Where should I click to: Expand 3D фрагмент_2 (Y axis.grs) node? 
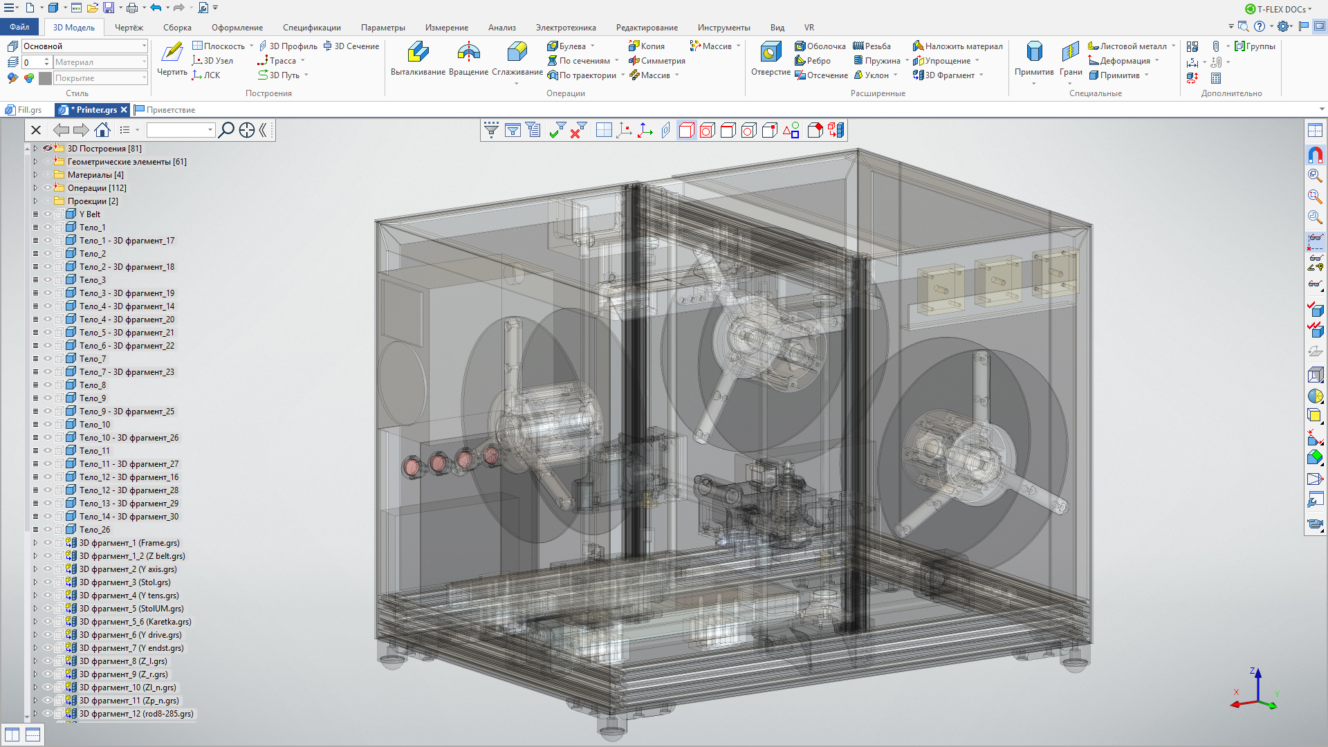[x=35, y=569]
